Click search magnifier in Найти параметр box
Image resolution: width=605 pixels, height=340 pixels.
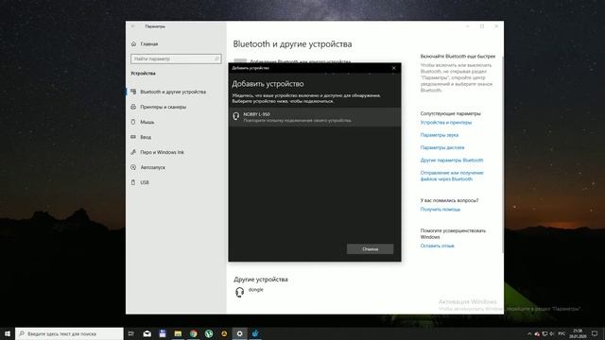click(216, 59)
